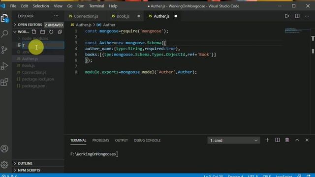Viewport: 315px width, 177px height.
Task: Refresh the explorer file list
Action: point(51,31)
